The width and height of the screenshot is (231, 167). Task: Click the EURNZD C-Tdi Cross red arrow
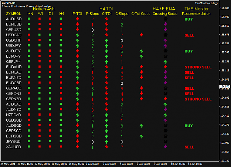point(142,77)
